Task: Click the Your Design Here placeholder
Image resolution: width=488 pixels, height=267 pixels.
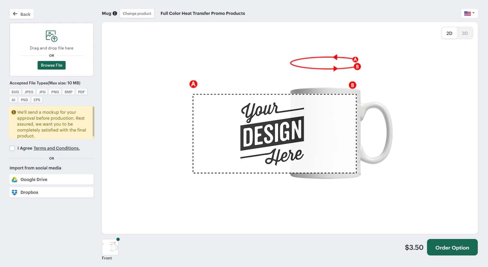Action: tap(272, 133)
